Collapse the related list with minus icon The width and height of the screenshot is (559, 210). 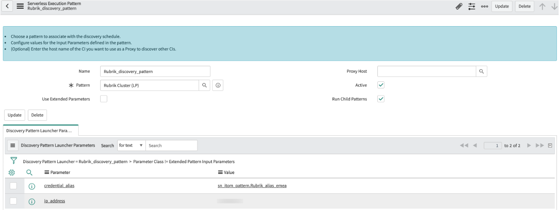coord(550,145)
